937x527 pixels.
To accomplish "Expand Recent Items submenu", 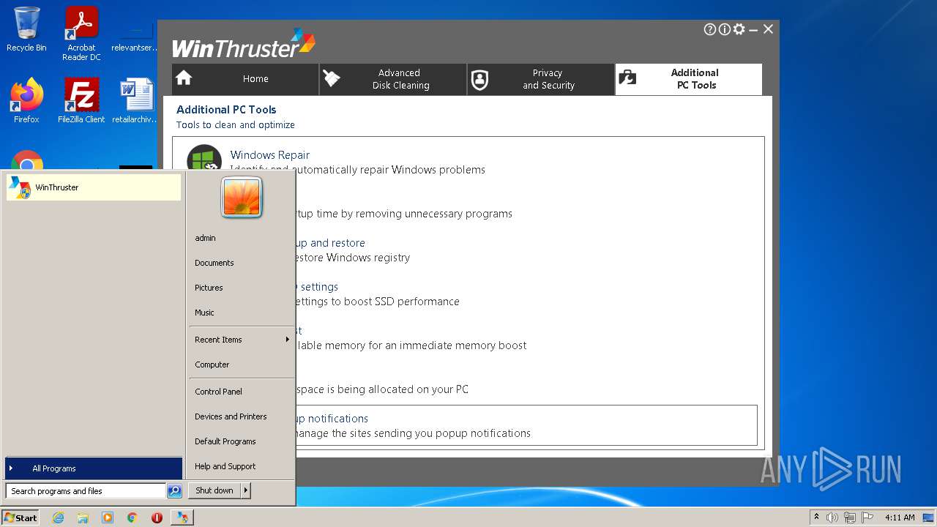I will (242, 340).
